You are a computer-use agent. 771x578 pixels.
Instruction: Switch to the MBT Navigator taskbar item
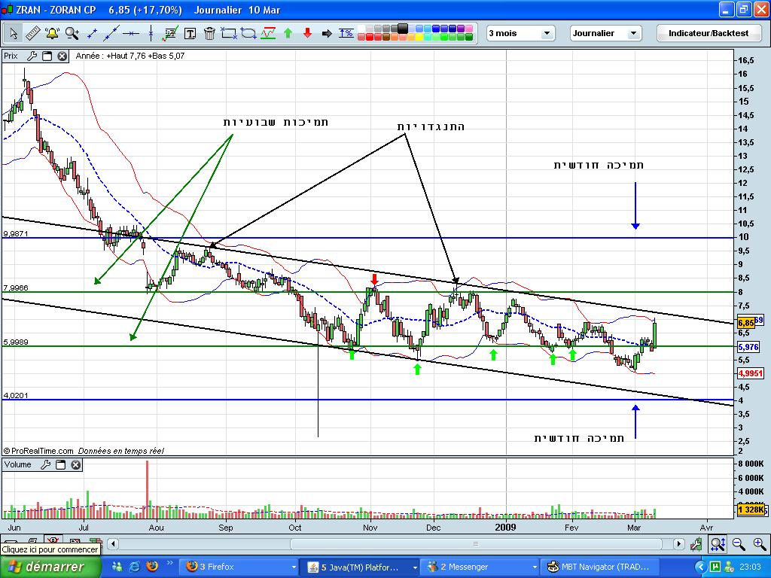[599, 567]
